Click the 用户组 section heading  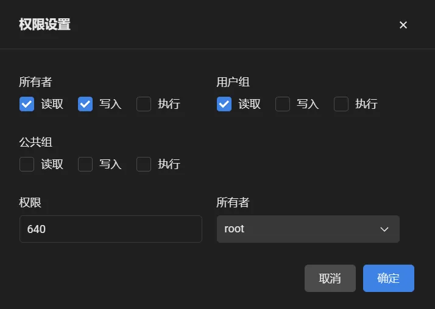click(x=233, y=82)
